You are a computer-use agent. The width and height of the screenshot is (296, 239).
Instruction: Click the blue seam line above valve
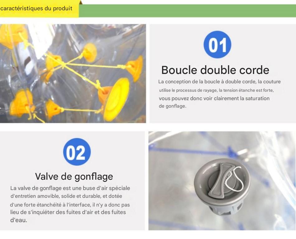[189, 151]
